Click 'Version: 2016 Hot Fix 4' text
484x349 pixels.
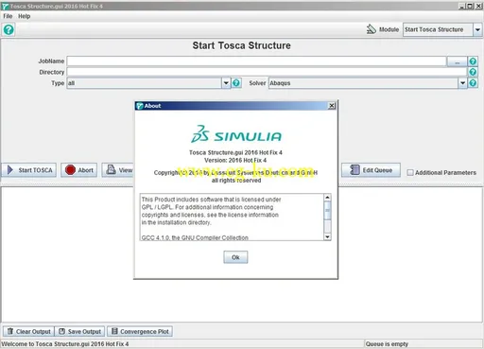click(x=235, y=160)
